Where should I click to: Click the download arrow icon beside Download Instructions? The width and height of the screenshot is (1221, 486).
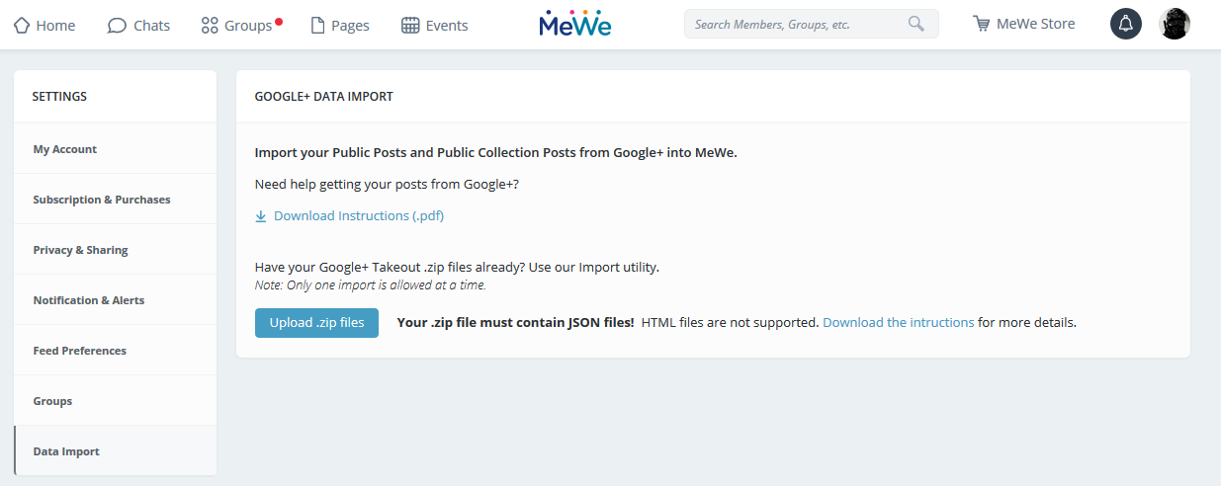[x=261, y=215]
